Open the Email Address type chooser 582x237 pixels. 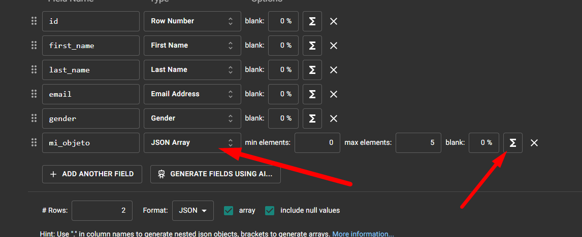point(192,94)
